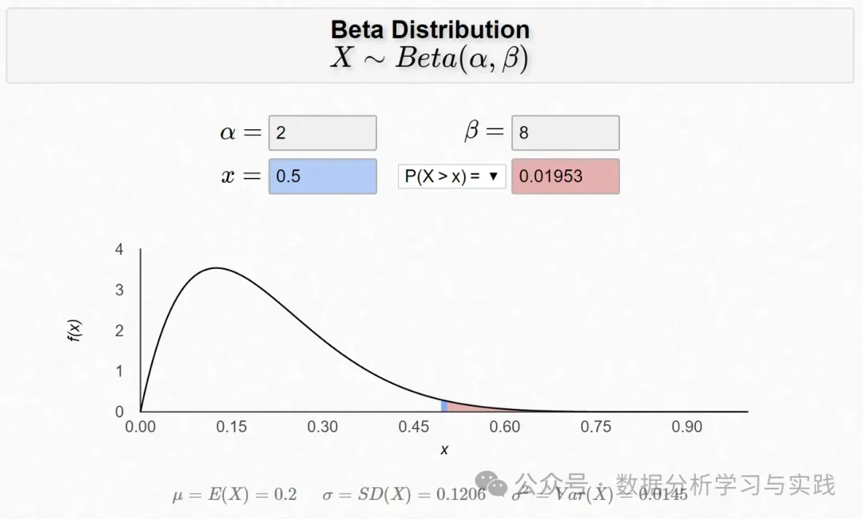Open the P(X > x) probability dropdown

pyautogui.click(x=451, y=176)
